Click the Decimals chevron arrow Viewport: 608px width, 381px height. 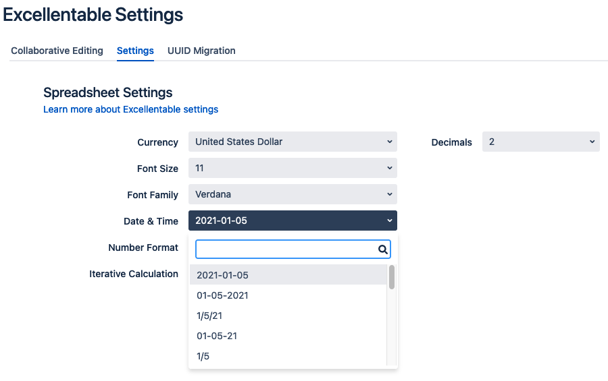pyautogui.click(x=592, y=142)
